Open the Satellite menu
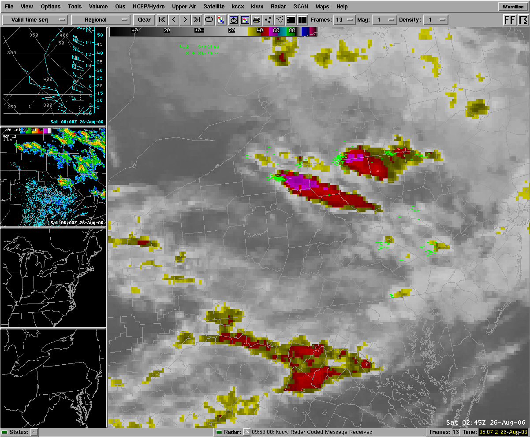This screenshot has width=530, height=437. [214, 7]
